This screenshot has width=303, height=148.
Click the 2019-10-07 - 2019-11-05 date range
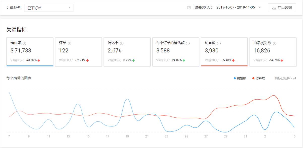click(x=235, y=8)
